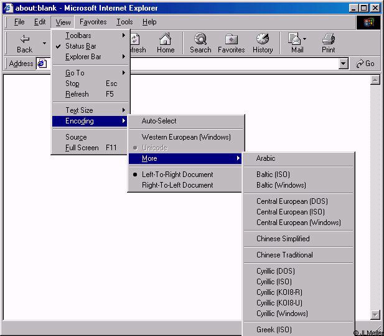384x336 pixels.
Task: Select Central European (Windows) encoding
Action: click(x=298, y=223)
